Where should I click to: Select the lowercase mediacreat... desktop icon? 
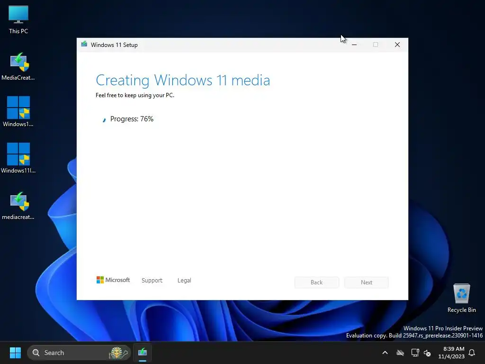18,206
